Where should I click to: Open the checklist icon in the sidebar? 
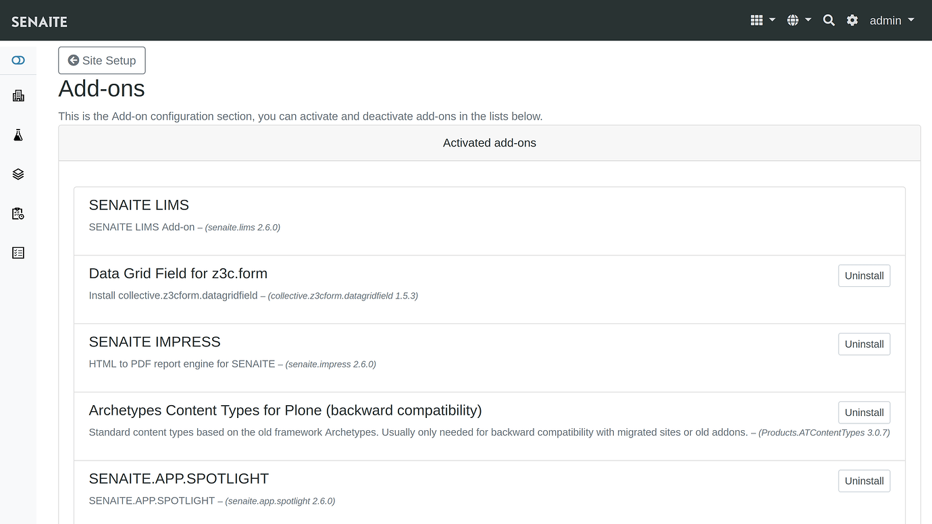[x=18, y=253]
